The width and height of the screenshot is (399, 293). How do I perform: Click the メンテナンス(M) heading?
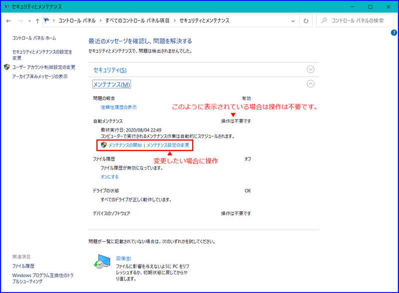111,84
